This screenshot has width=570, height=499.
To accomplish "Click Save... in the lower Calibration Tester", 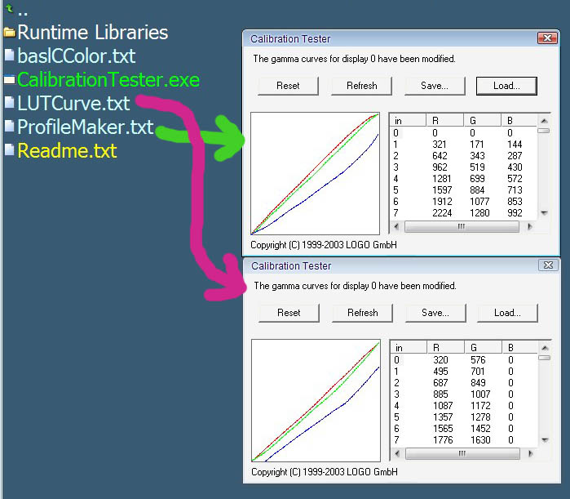I will coord(435,313).
